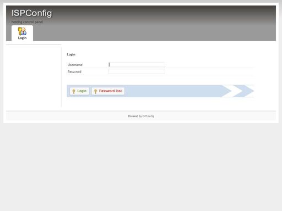Click the Powered by footer text

coord(135,116)
